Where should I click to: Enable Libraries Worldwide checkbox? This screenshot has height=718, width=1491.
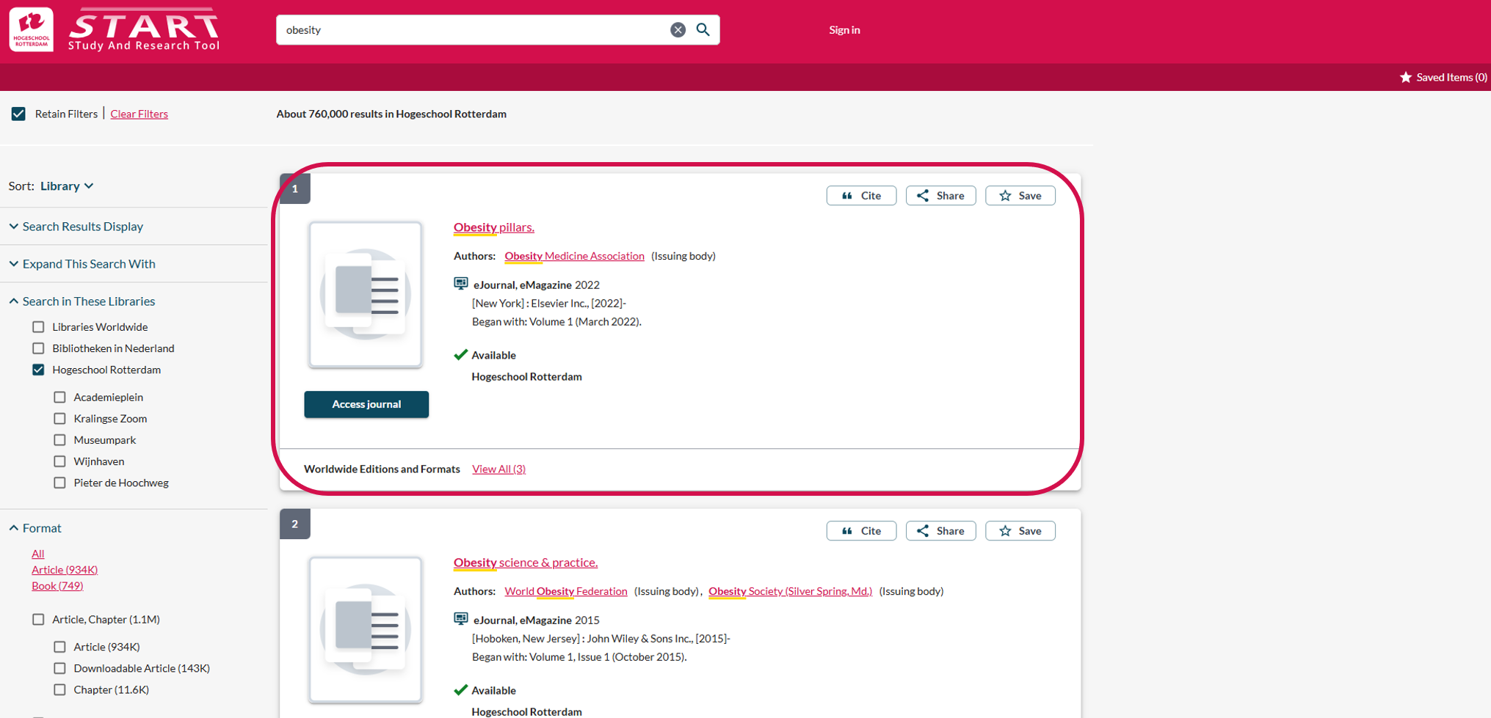pos(38,327)
